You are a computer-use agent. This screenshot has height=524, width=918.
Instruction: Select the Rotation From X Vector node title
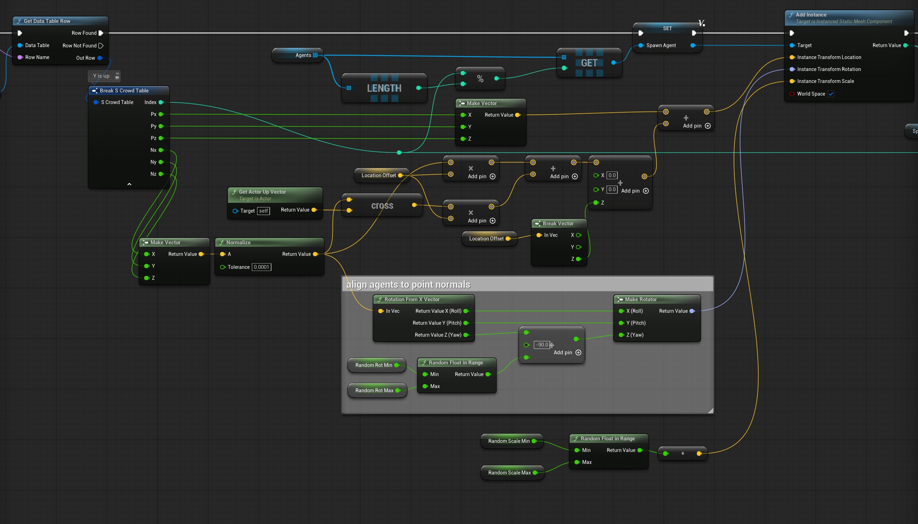[x=412, y=299]
